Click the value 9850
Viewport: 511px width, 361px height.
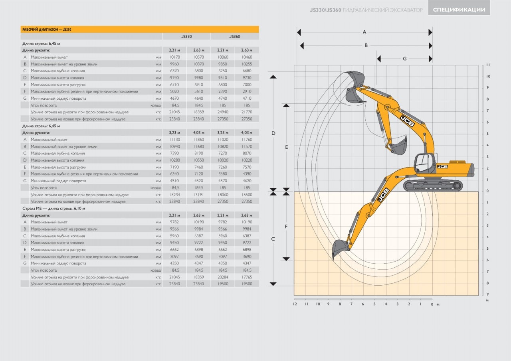click(223, 64)
